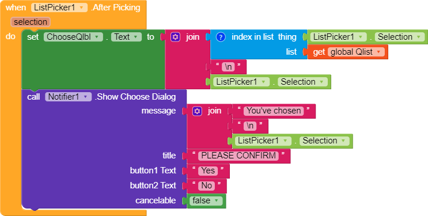
Task: Open mutator gear on top join block
Action: pyautogui.click(x=175, y=37)
